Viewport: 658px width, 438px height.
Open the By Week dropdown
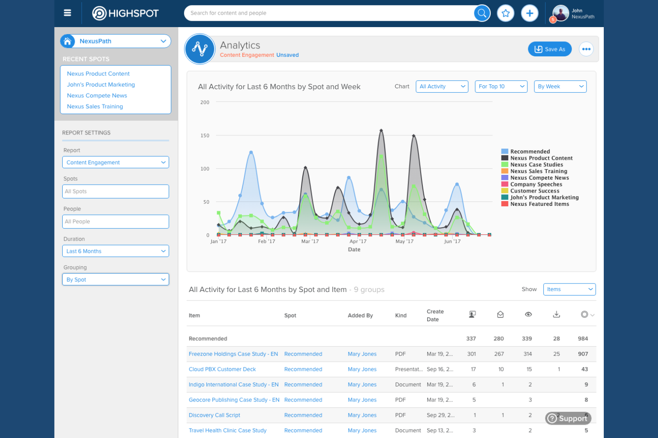click(x=560, y=87)
